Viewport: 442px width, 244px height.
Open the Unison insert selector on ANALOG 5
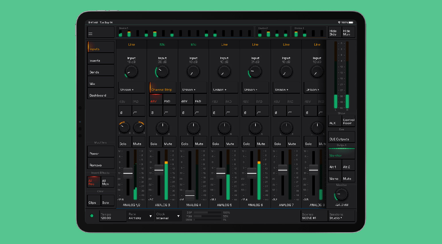point(224,88)
